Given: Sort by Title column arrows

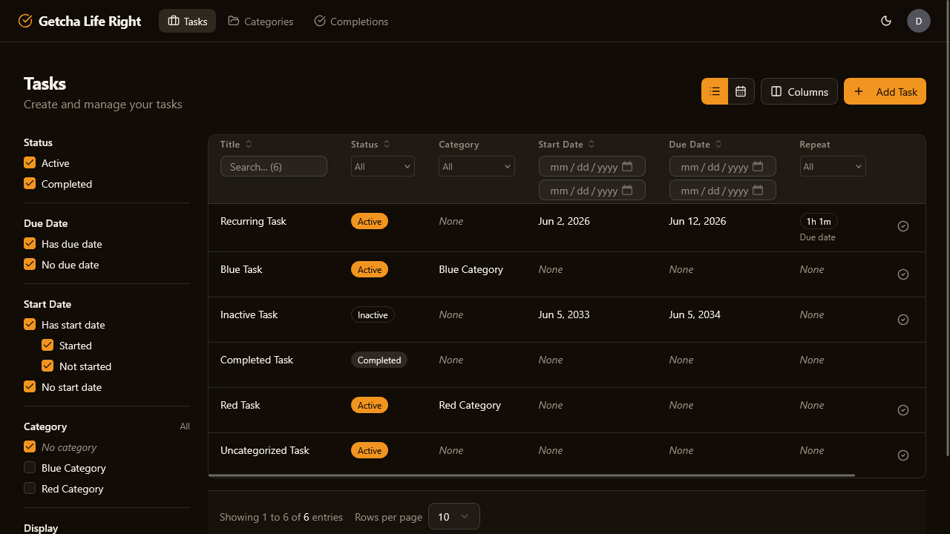Looking at the screenshot, I should coord(249,144).
